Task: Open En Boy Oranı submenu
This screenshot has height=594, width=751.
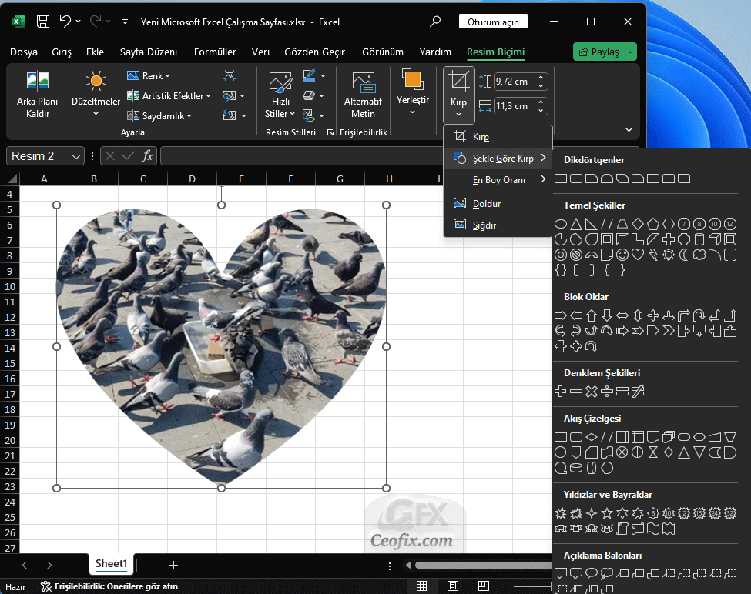Action: 498,180
